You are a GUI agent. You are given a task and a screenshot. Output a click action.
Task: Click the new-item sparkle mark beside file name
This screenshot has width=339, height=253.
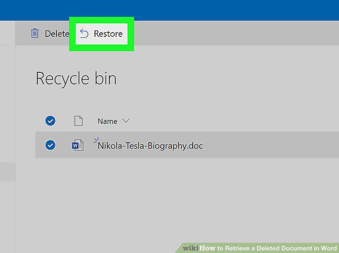point(96,140)
